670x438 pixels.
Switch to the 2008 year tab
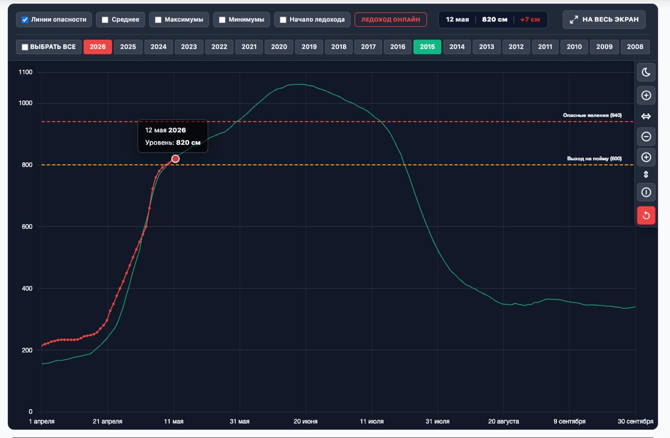click(635, 47)
